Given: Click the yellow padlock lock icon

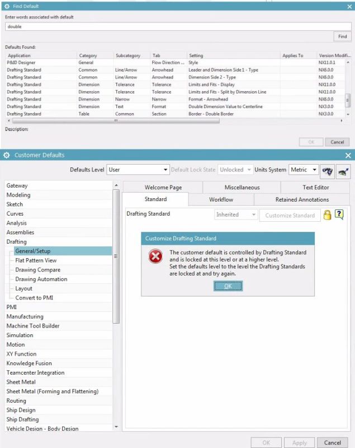Looking at the screenshot, I should coord(328,215).
